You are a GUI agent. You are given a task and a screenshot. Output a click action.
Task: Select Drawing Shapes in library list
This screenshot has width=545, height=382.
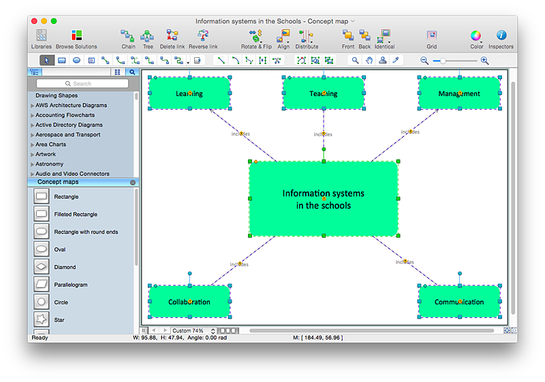[57, 95]
